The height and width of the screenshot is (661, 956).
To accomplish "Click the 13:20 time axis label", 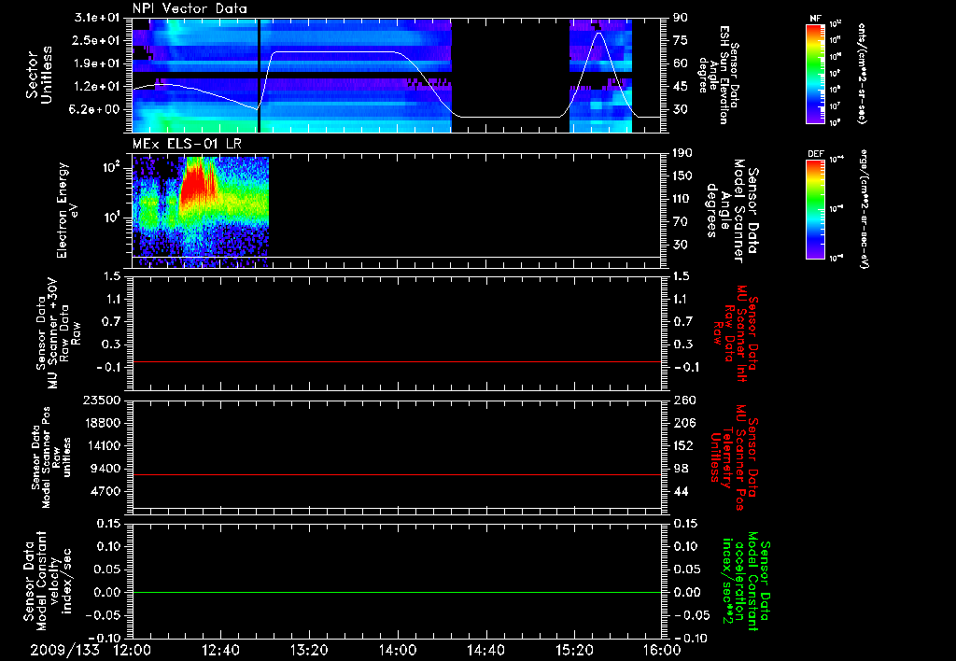I will click(309, 650).
